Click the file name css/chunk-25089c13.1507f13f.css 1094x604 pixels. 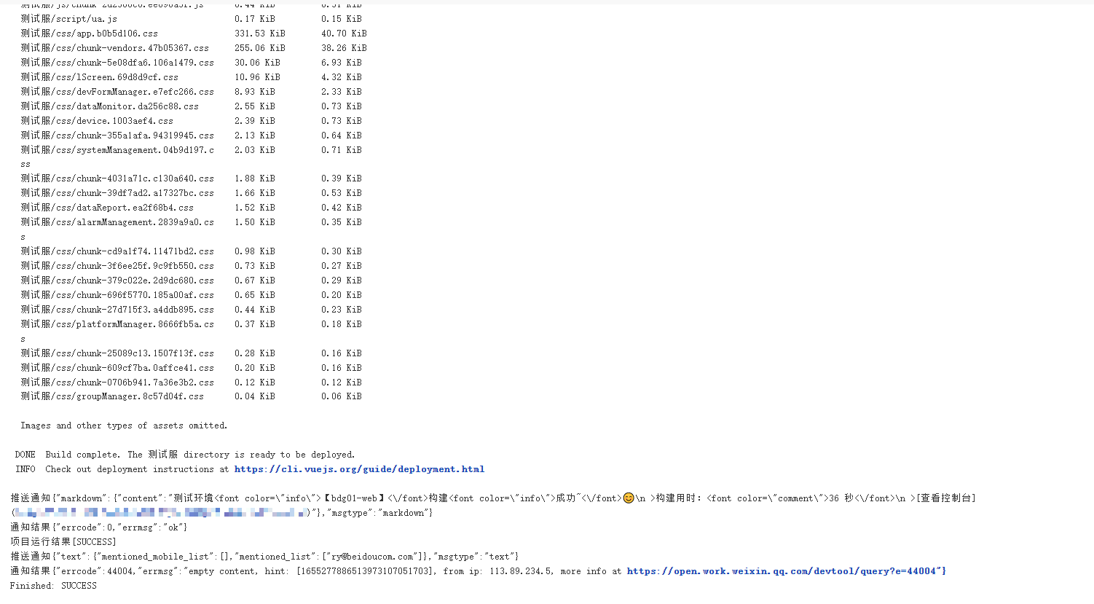[117, 353]
